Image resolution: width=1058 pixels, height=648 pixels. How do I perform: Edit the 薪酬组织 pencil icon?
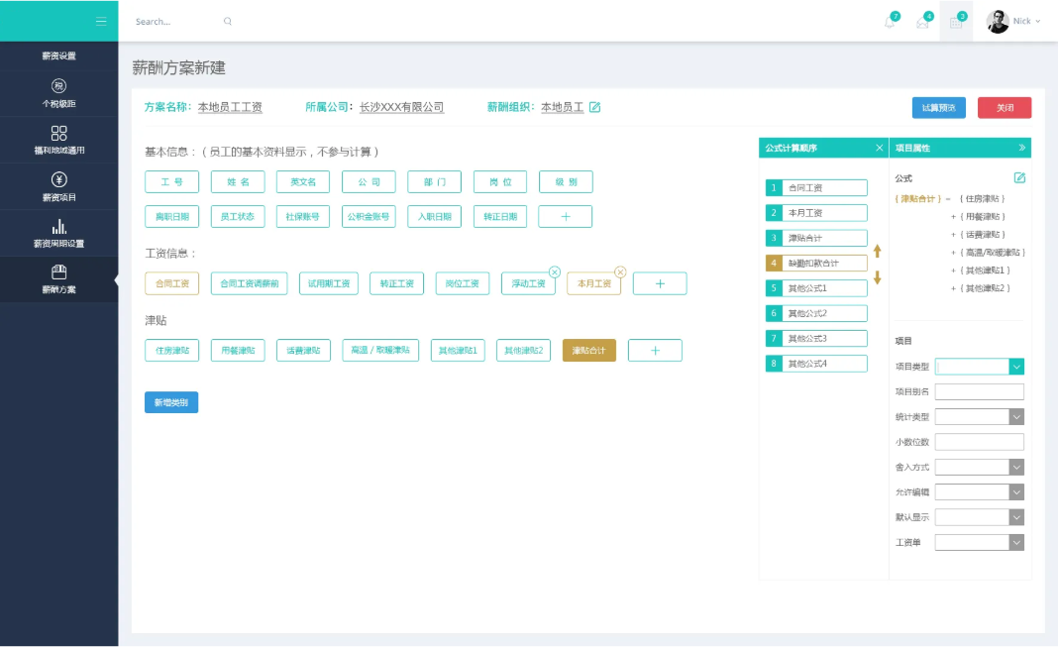(x=594, y=107)
